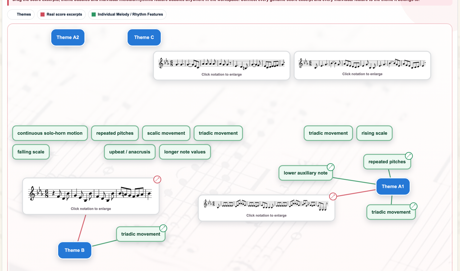Click Individual Melody / Rhythm Features legend text
The width and height of the screenshot is (460, 271).
pos(130,14)
